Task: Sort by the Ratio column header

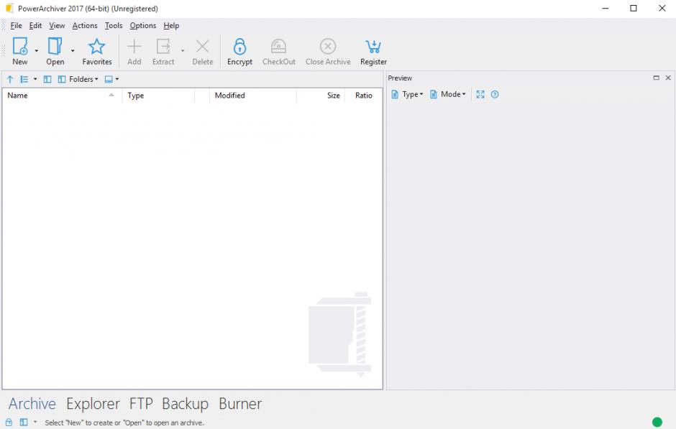Action: [363, 96]
